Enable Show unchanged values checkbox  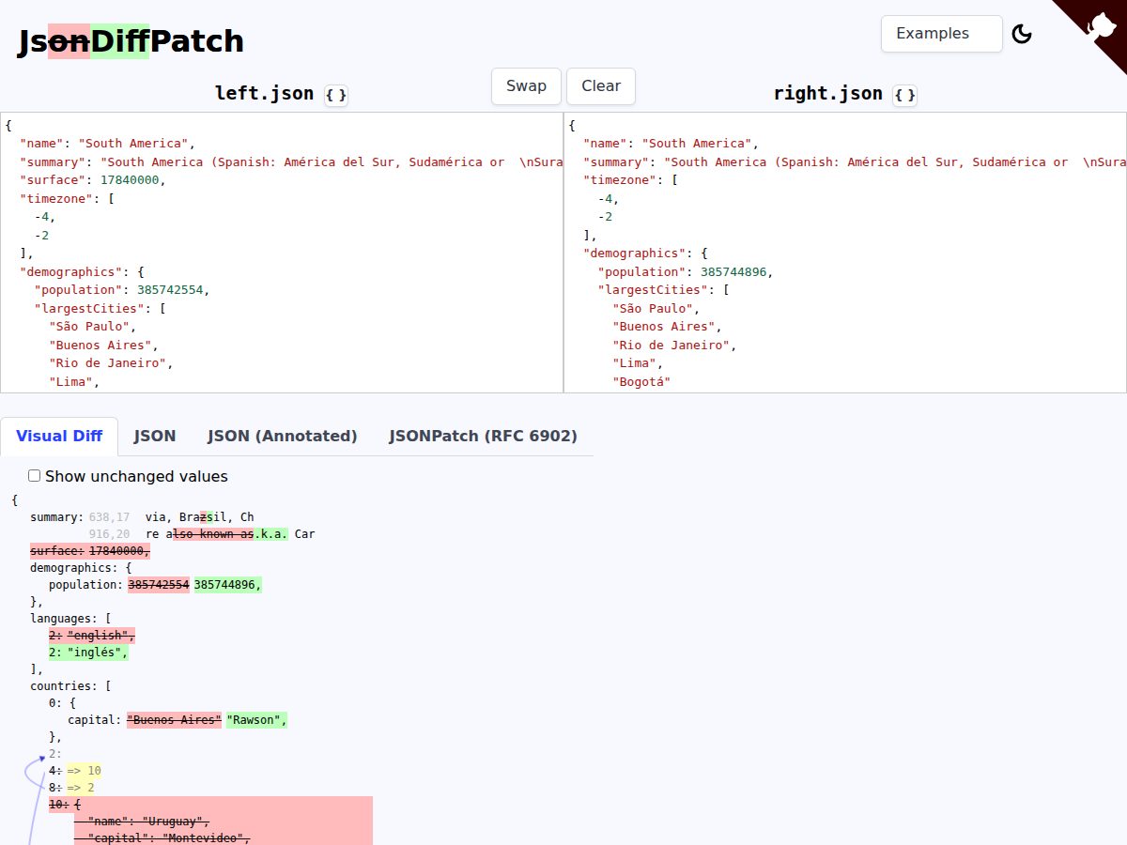35,476
